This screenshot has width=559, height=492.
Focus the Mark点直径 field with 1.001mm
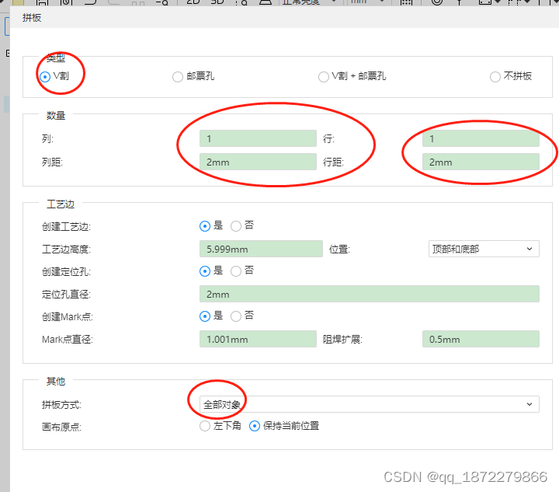click(258, 339)
